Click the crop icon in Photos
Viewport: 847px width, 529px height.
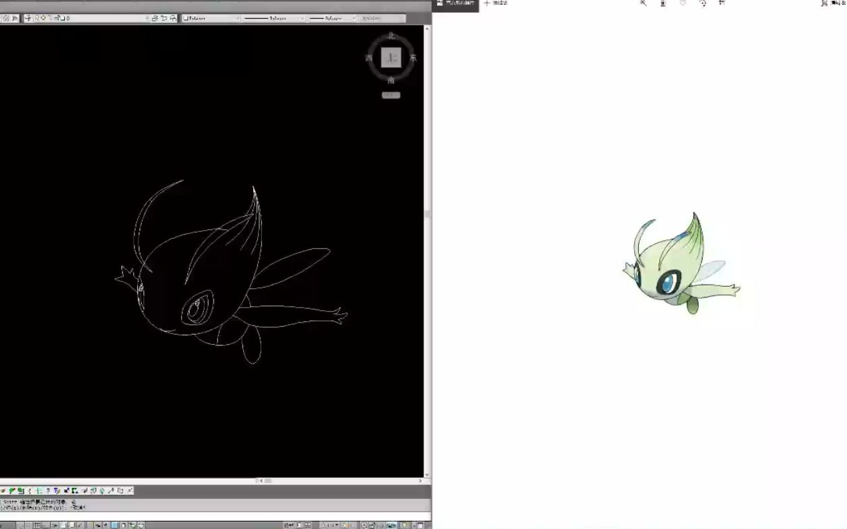pos(721,3)
